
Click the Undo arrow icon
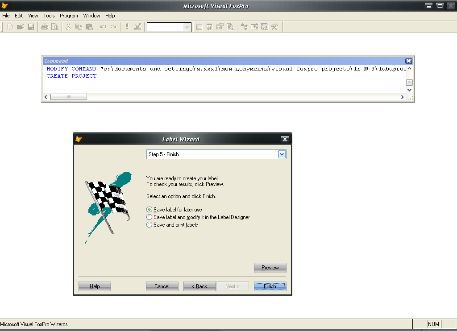(103, 27)
